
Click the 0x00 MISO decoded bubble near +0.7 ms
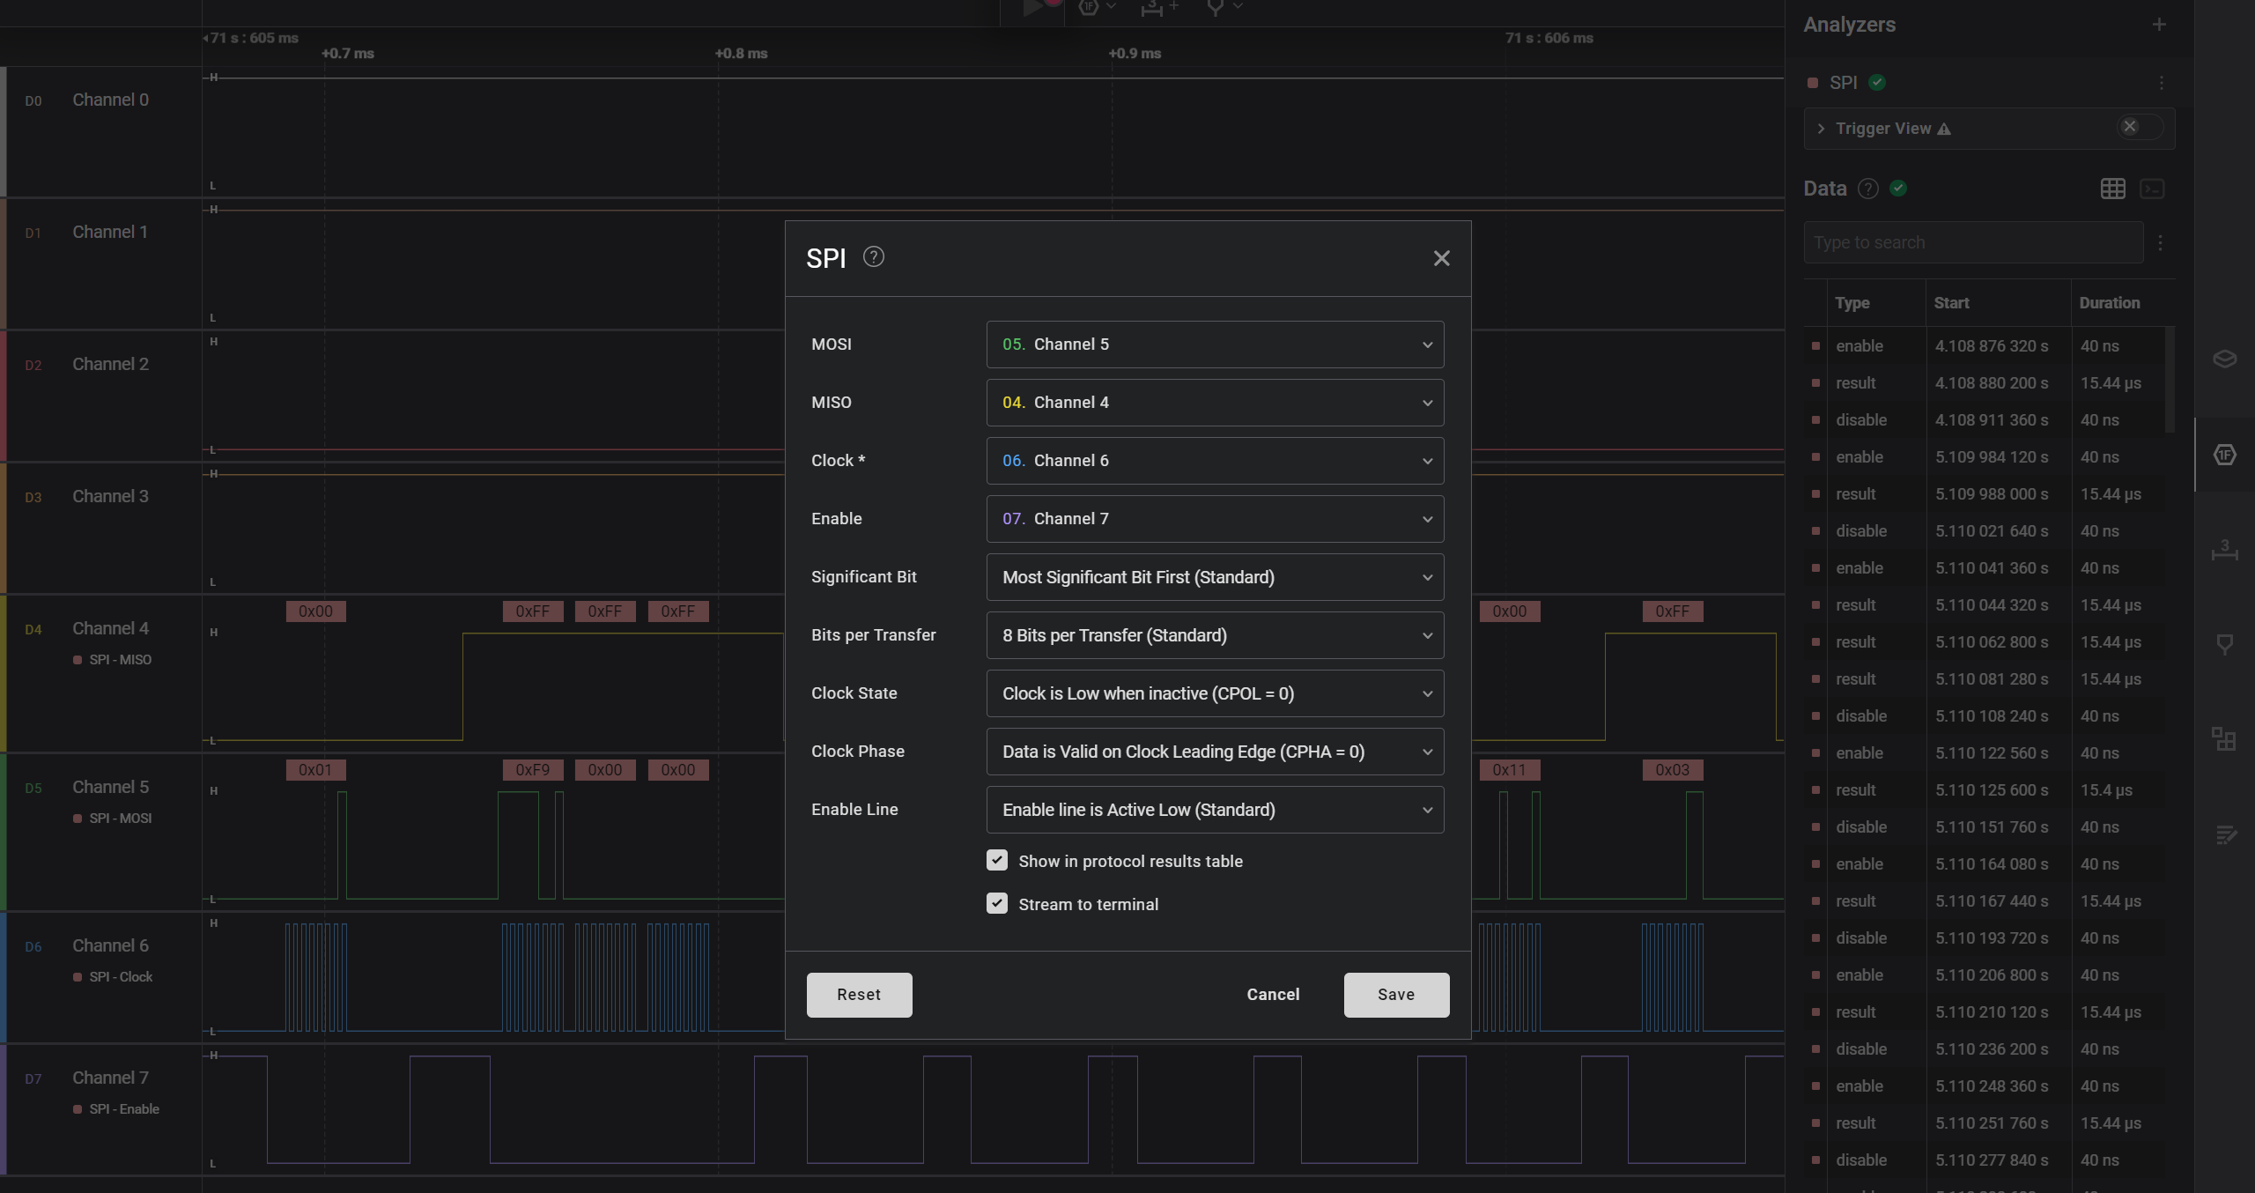pyautogui.click(x=315, y=611)
